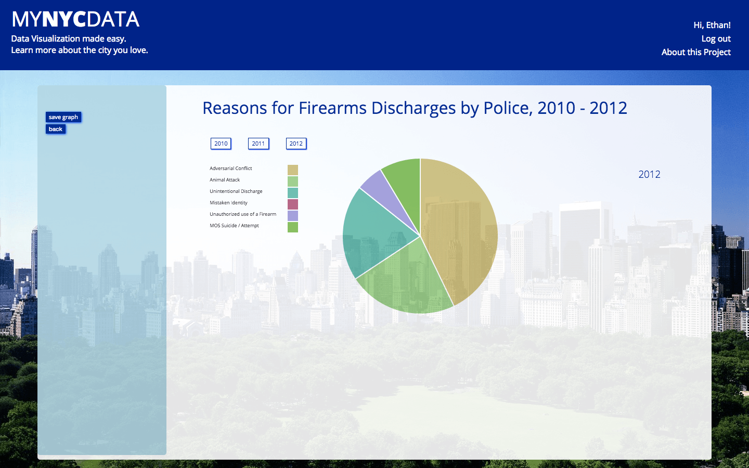Viewport: 749px width, 468px height.
Task: Go back using the back button
Action: pos(56,129)
